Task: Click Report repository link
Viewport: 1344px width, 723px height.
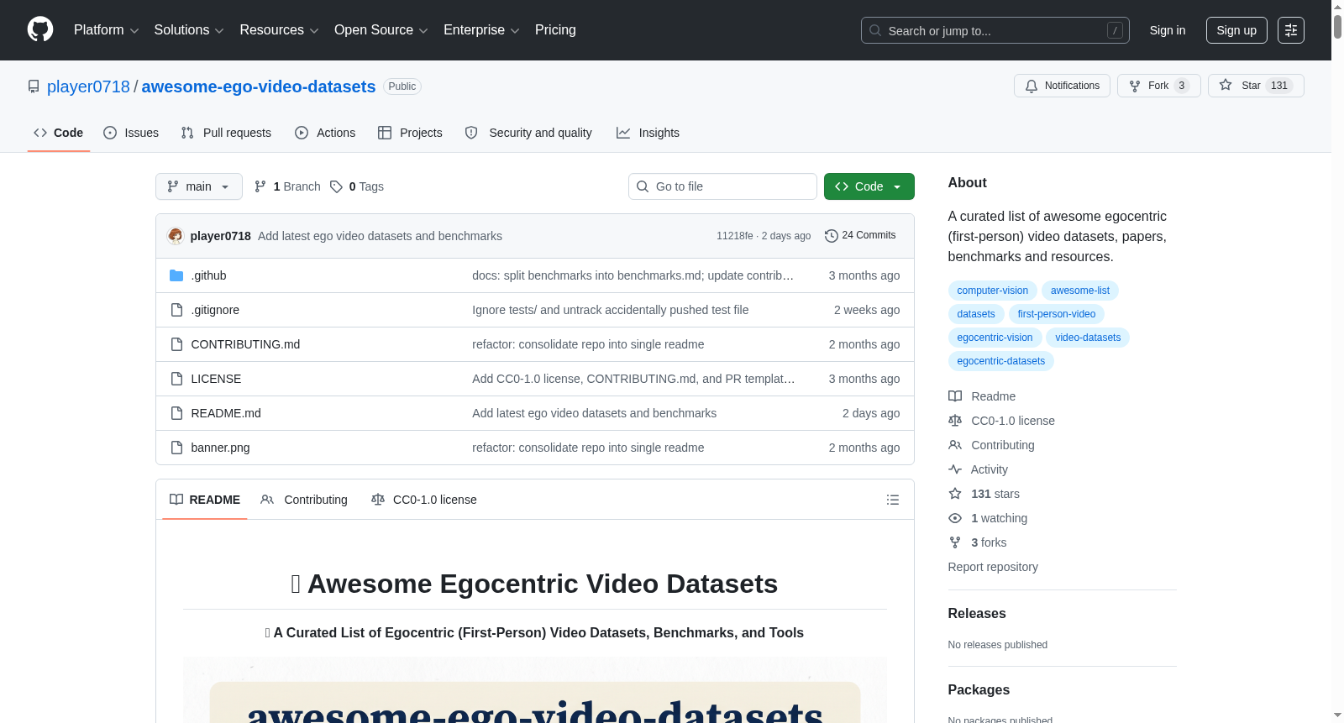Action: pos(993,567)
